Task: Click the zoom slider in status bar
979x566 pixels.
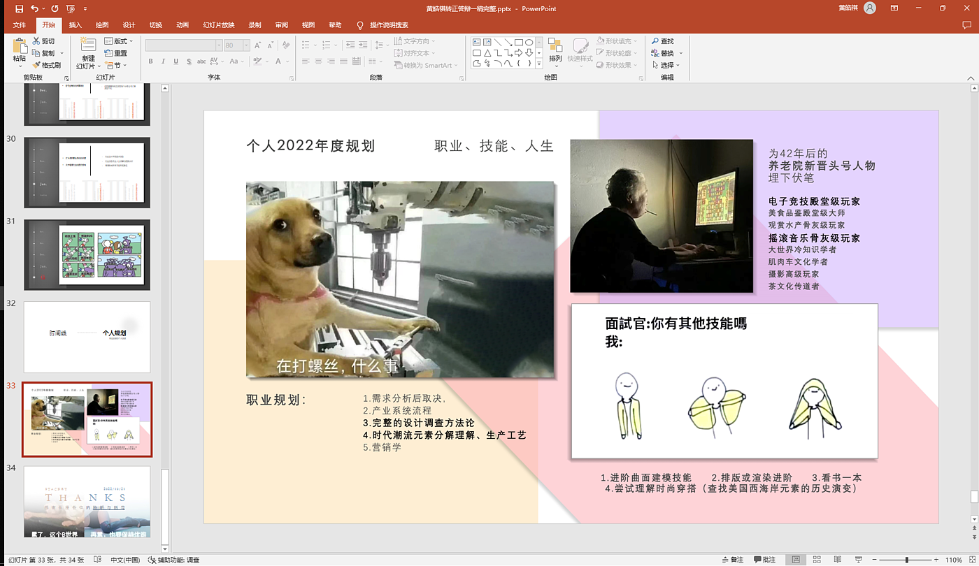Action: coord(907,560)
